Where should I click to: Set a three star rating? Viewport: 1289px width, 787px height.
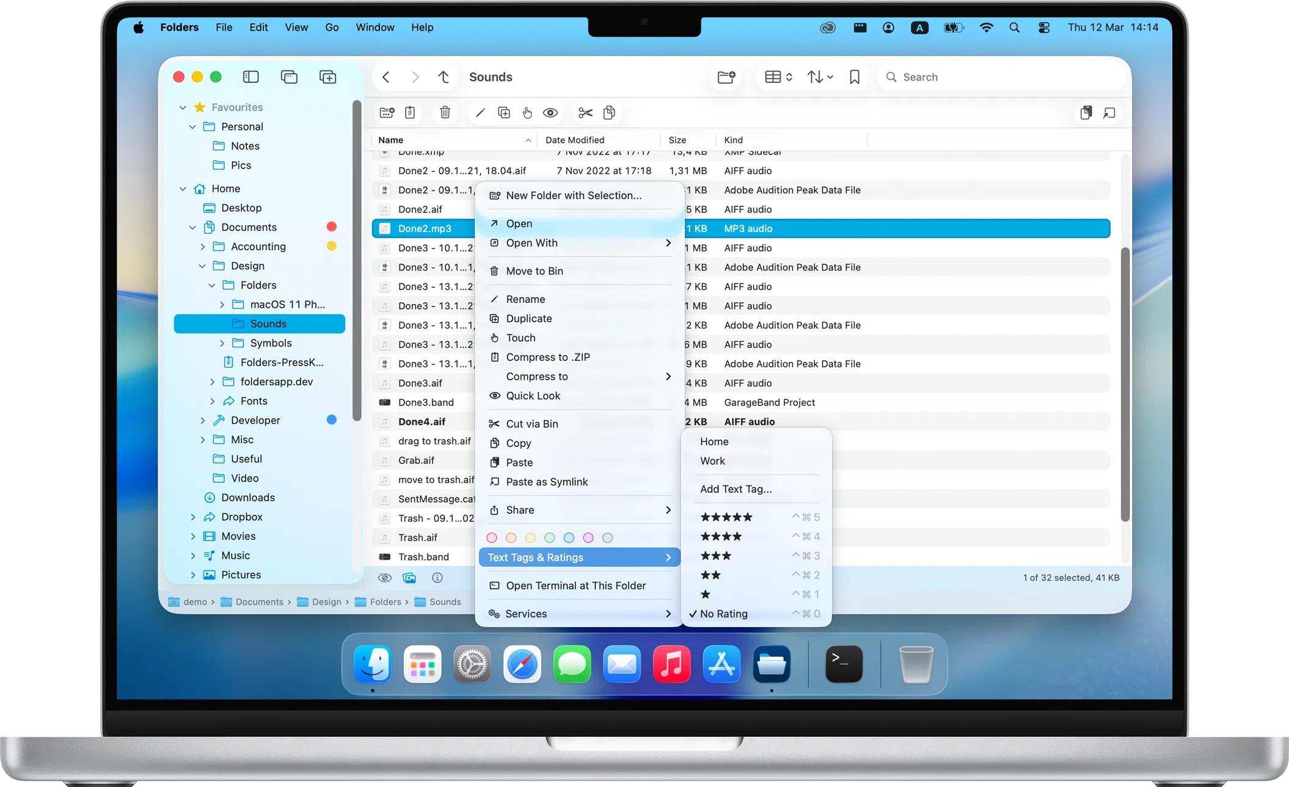click(756, 556)
